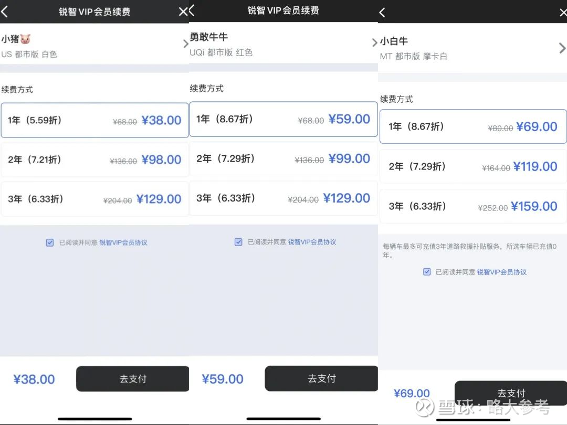Go back from 小猪 renewal screen

point(4,12)
